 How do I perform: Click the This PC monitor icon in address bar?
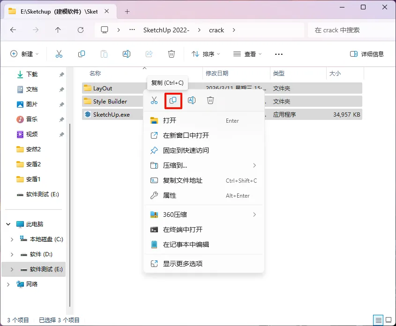click(x=105, y=30)
